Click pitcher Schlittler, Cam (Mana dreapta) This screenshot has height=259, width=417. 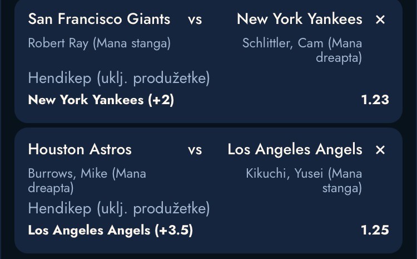click(302, 50)
